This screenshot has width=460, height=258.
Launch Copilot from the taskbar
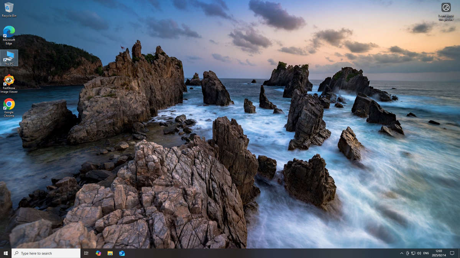(98, 253)
